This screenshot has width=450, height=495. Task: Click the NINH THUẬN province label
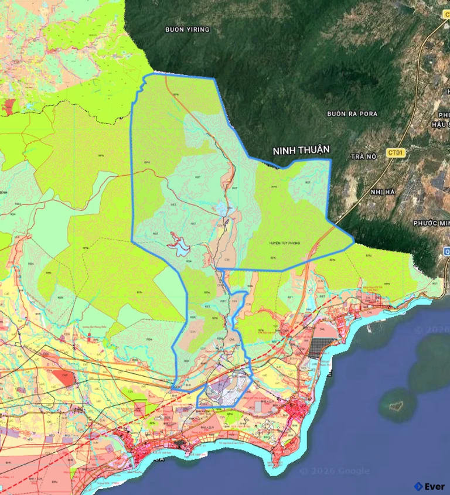pyautogui.click(x=301, y=151)
